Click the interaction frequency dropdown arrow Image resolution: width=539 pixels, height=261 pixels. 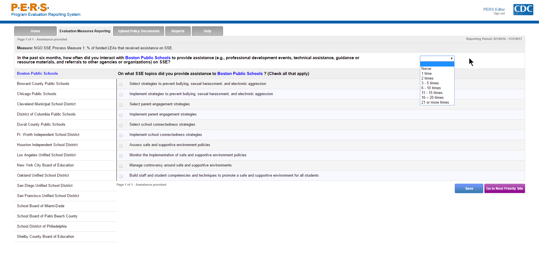[451, 59]
